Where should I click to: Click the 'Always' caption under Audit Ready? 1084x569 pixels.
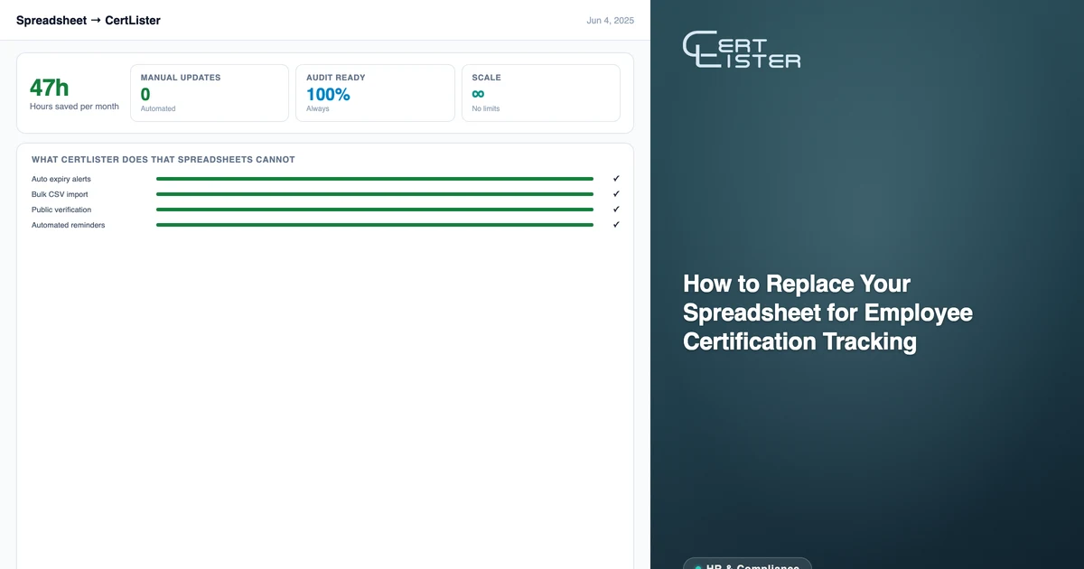[x=318, y=108]
